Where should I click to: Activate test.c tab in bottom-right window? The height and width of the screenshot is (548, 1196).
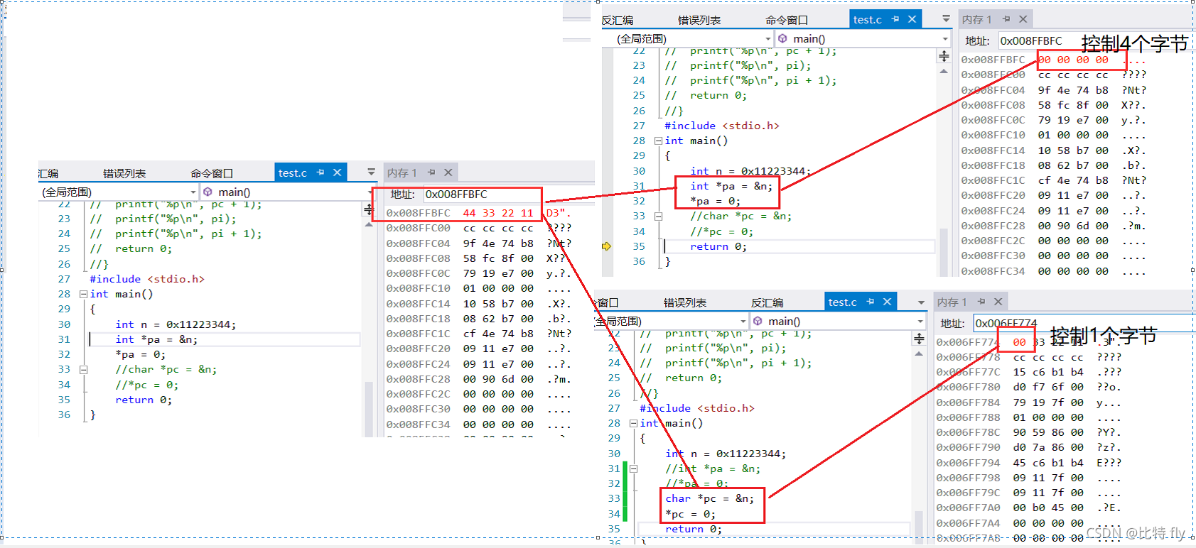pyautogui.click(x=842, y=302)
